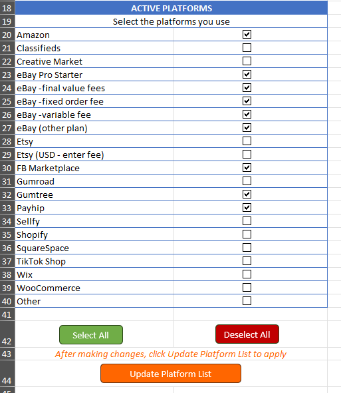
Task: Click the green Select All button
Action: coord(91,335)
